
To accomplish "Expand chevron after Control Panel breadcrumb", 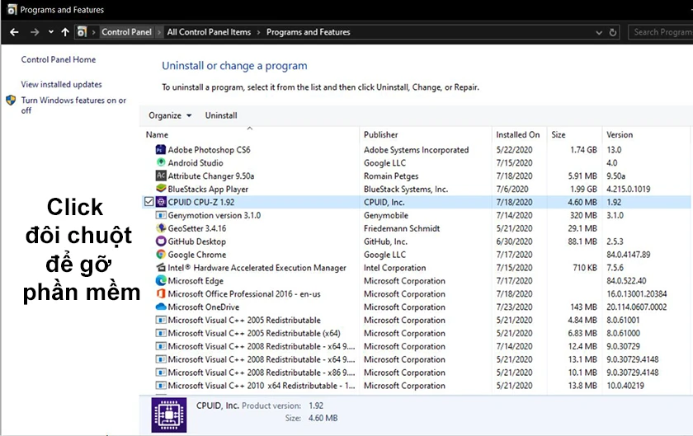I will [159, 32].
